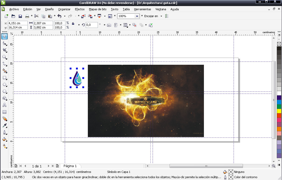Select the Pick tool
The width and height of the screenshot is (282, 180).
[x=4, y=36]
